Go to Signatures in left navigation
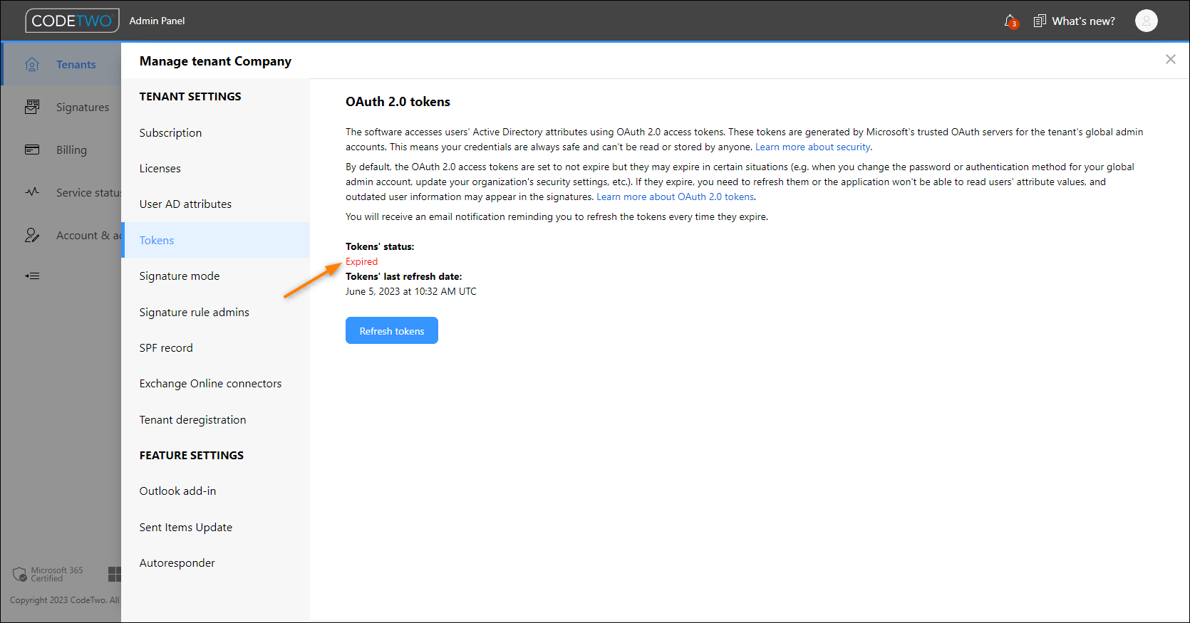 tap(83, 108)
